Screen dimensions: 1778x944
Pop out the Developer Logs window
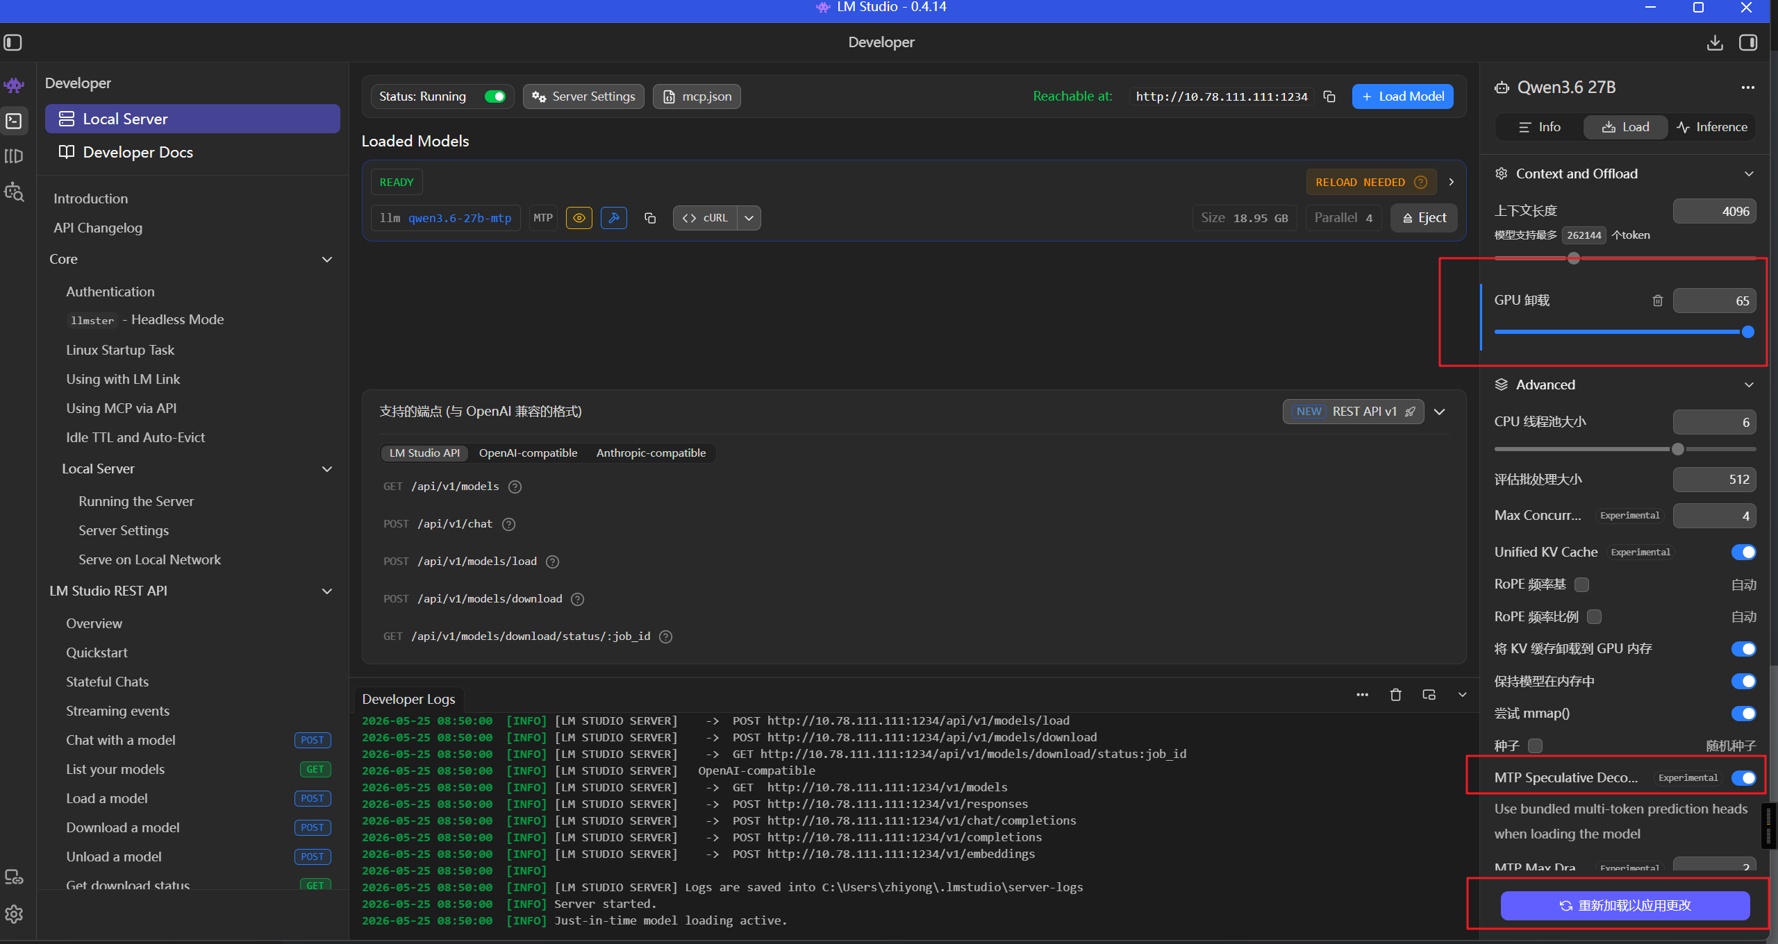(1429, 695)
